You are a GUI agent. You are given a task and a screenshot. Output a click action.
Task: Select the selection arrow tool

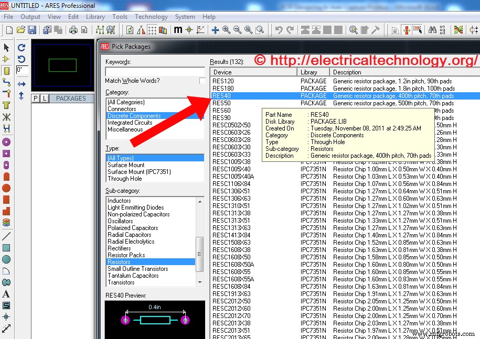6,48
